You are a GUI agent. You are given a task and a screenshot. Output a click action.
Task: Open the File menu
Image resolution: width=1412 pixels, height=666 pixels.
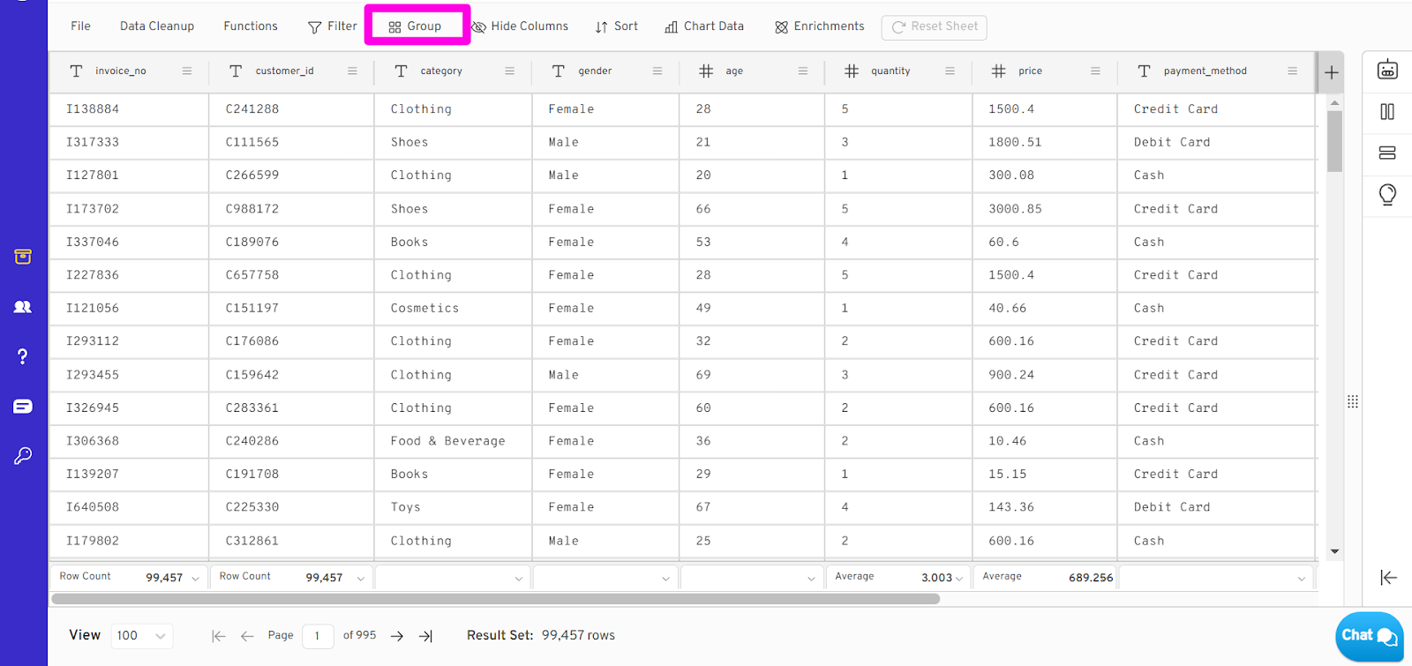tap(80, 26)
